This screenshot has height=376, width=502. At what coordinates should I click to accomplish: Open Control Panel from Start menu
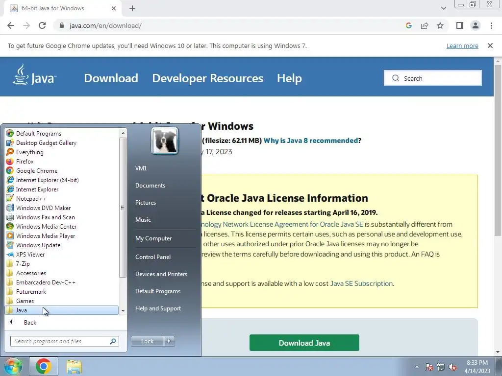(153, 257)
